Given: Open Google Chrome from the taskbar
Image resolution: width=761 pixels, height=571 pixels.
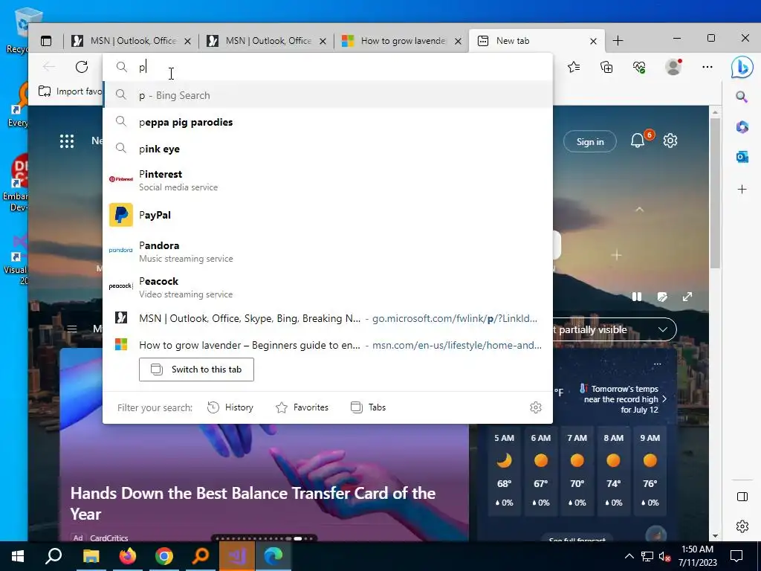Looking at the screenshot, I should pos(164,556).
